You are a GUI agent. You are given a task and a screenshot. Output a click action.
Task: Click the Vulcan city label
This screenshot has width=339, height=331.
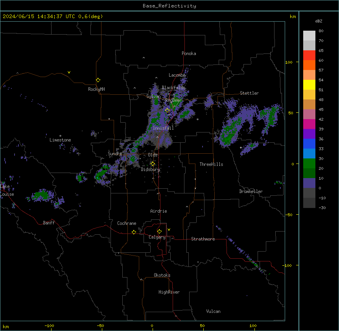tap(214, 311)
